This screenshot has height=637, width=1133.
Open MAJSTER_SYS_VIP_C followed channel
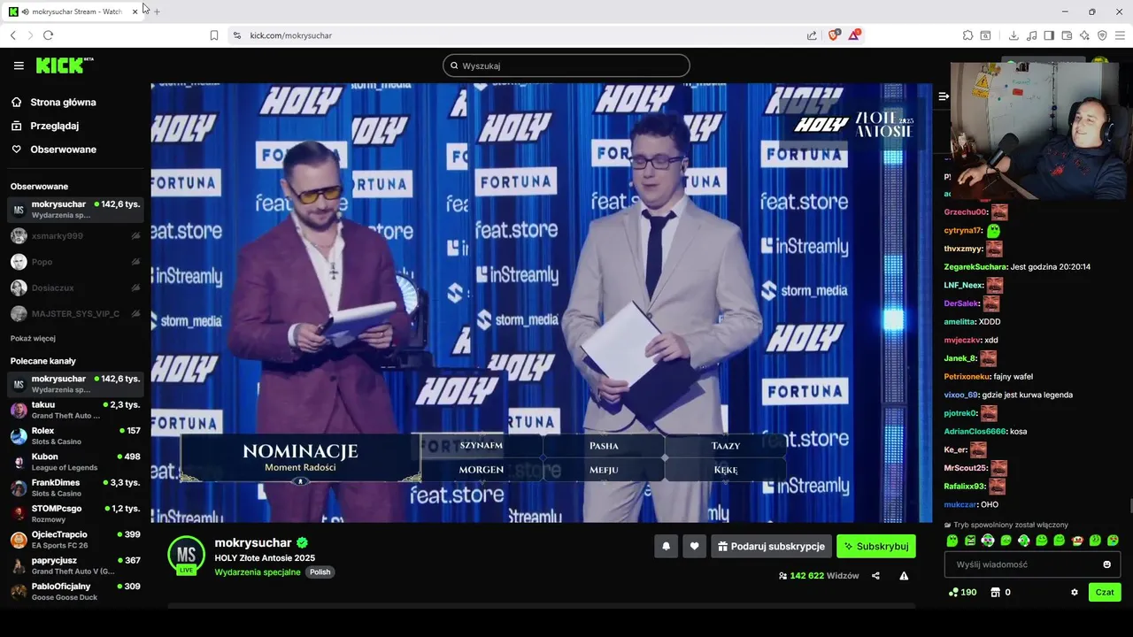[75, 313]
